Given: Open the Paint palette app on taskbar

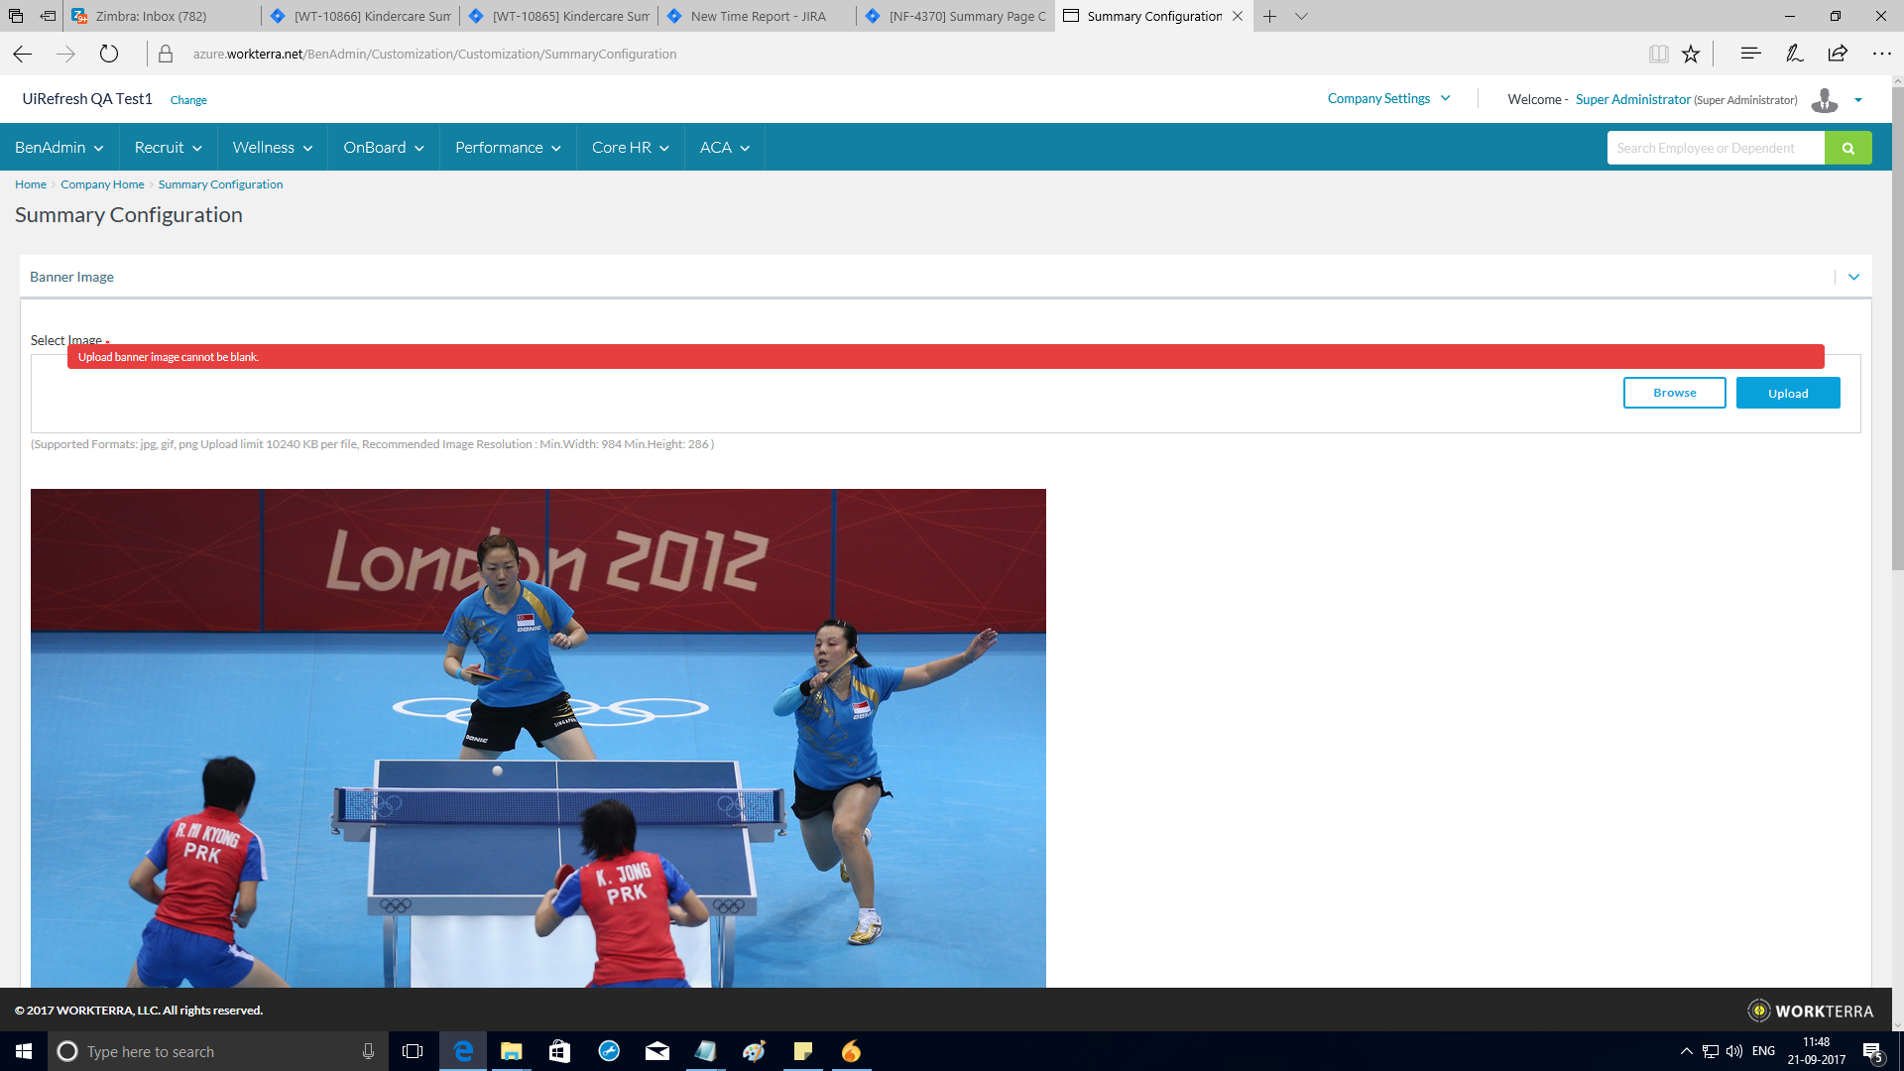Looking at the screenshot, I should click(x=754, y=1051).
